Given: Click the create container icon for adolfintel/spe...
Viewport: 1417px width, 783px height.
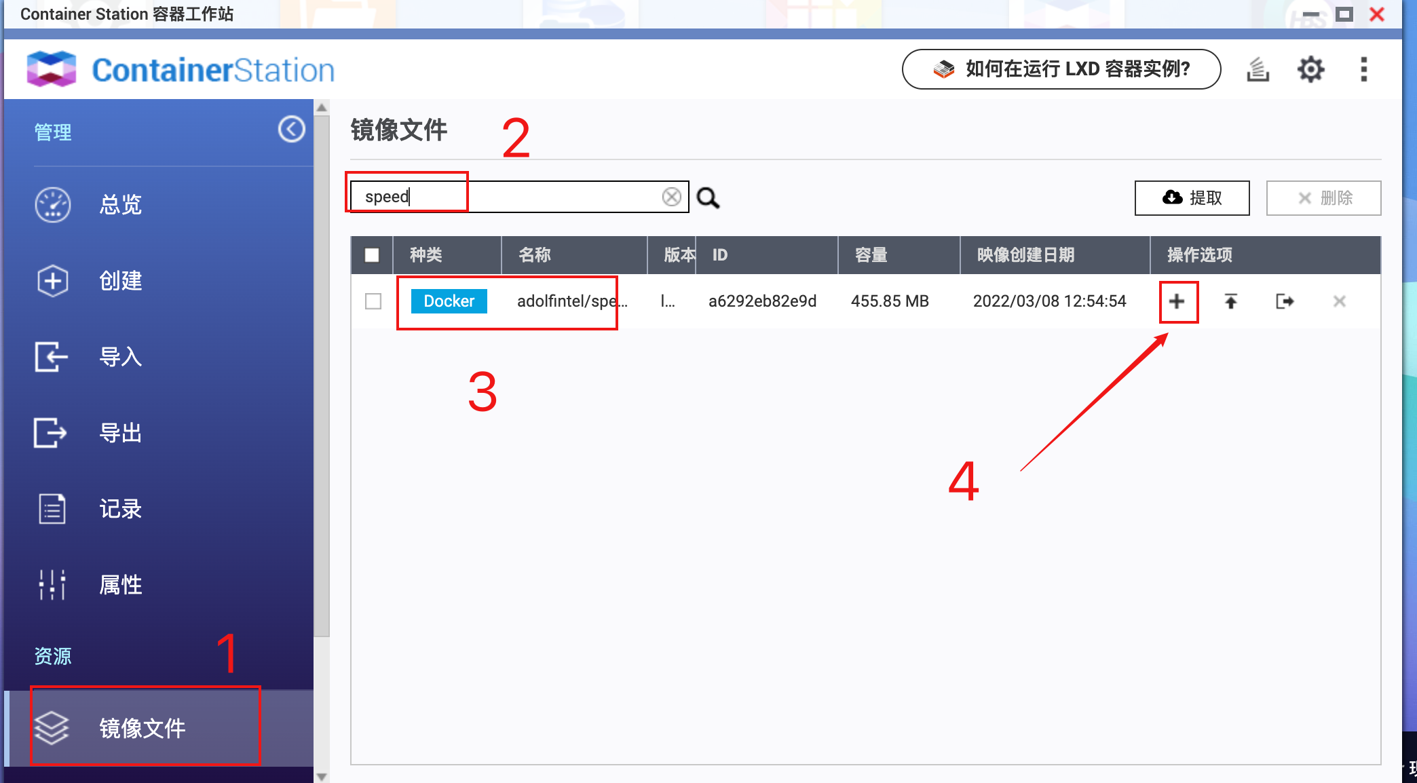Looking at the screenshot, I should tap(1177, 302).
